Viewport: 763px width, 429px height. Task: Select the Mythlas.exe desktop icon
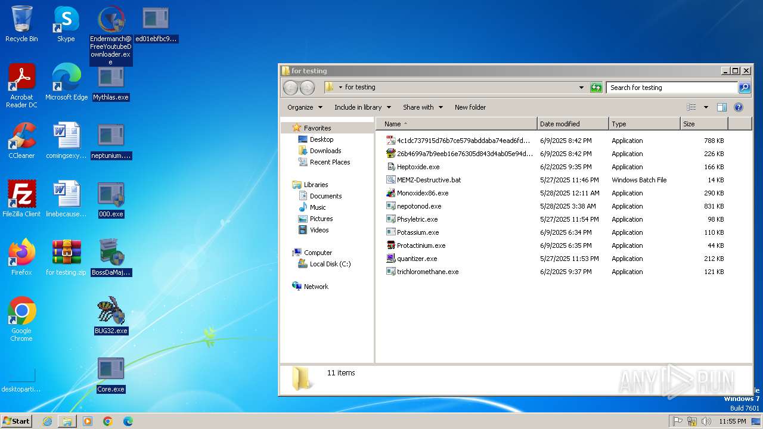pyautogui.click(x=111, y=82)
